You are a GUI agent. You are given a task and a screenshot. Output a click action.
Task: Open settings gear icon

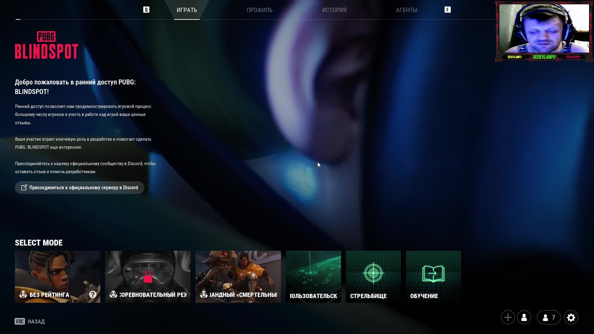[571, 317]
